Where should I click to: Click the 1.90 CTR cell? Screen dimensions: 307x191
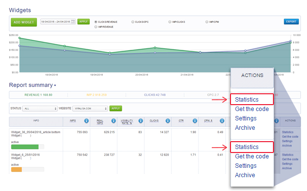click(x=193, y=132)
